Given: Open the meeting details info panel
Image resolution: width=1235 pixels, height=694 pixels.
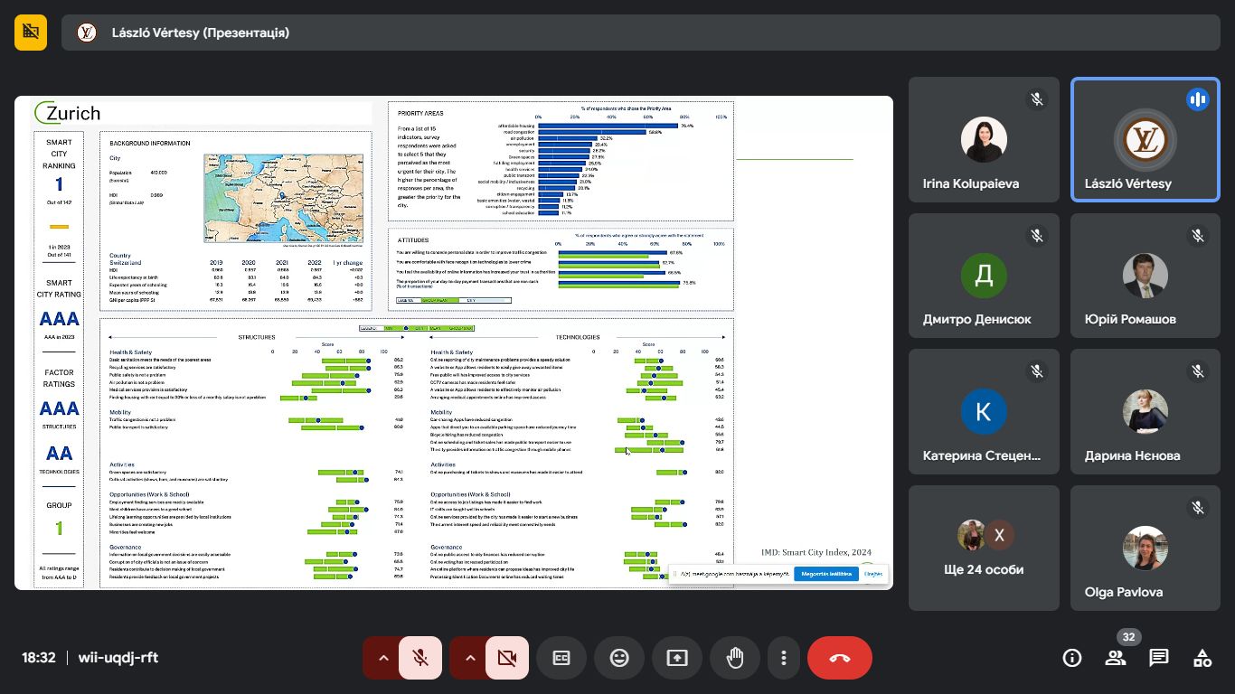Looking at the screenshot, I should click(1072, 658).
